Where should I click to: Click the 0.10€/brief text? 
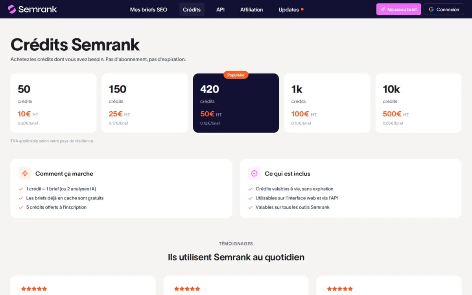click(301, 123)
